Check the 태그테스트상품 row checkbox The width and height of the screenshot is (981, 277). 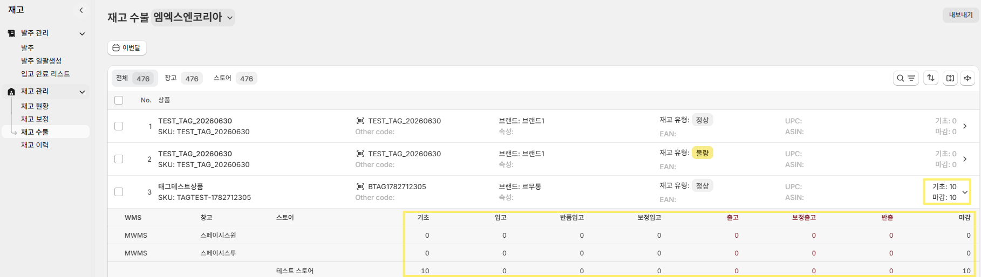pyautogui.click(x=119, y=192)
